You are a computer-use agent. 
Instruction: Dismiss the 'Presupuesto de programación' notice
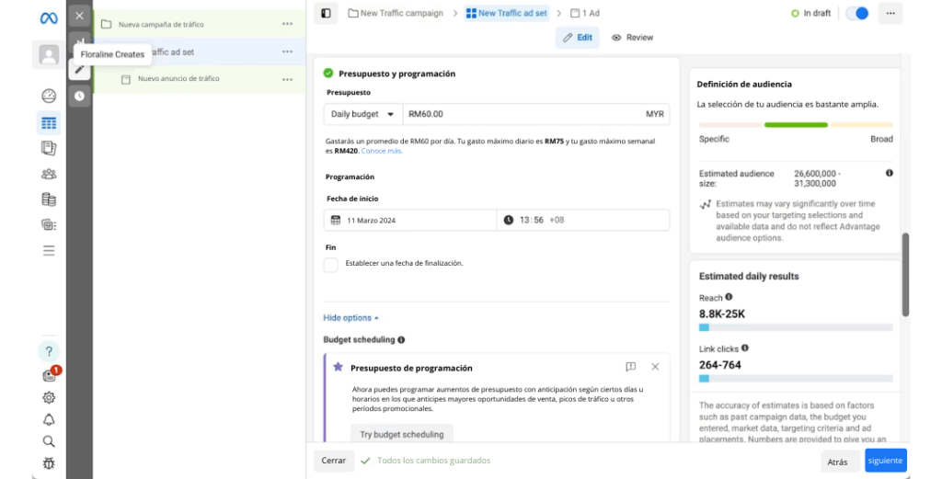point(655,366)
